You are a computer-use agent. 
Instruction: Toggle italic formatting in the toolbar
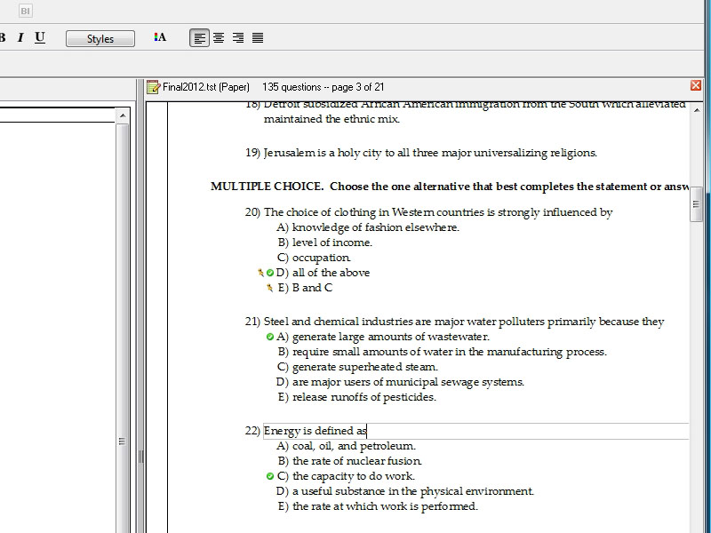[x=20, y=37]
